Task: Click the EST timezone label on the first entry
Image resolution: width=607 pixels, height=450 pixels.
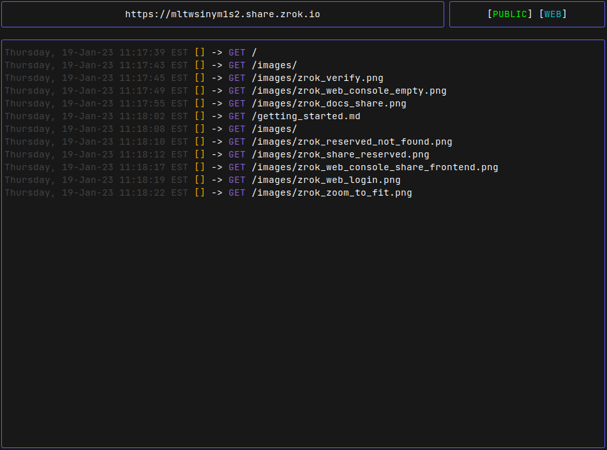Action: 179,52
